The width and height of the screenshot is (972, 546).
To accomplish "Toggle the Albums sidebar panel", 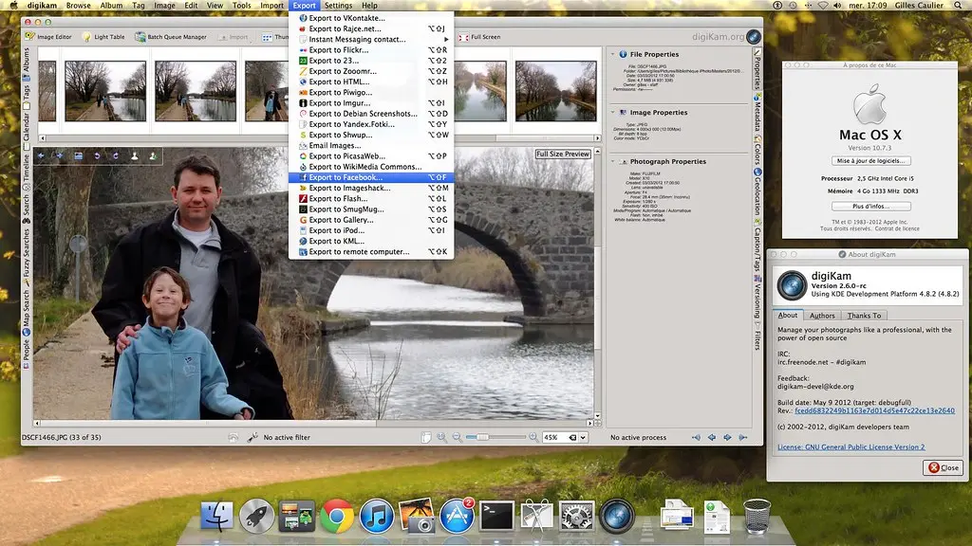I will click(24, 59).
